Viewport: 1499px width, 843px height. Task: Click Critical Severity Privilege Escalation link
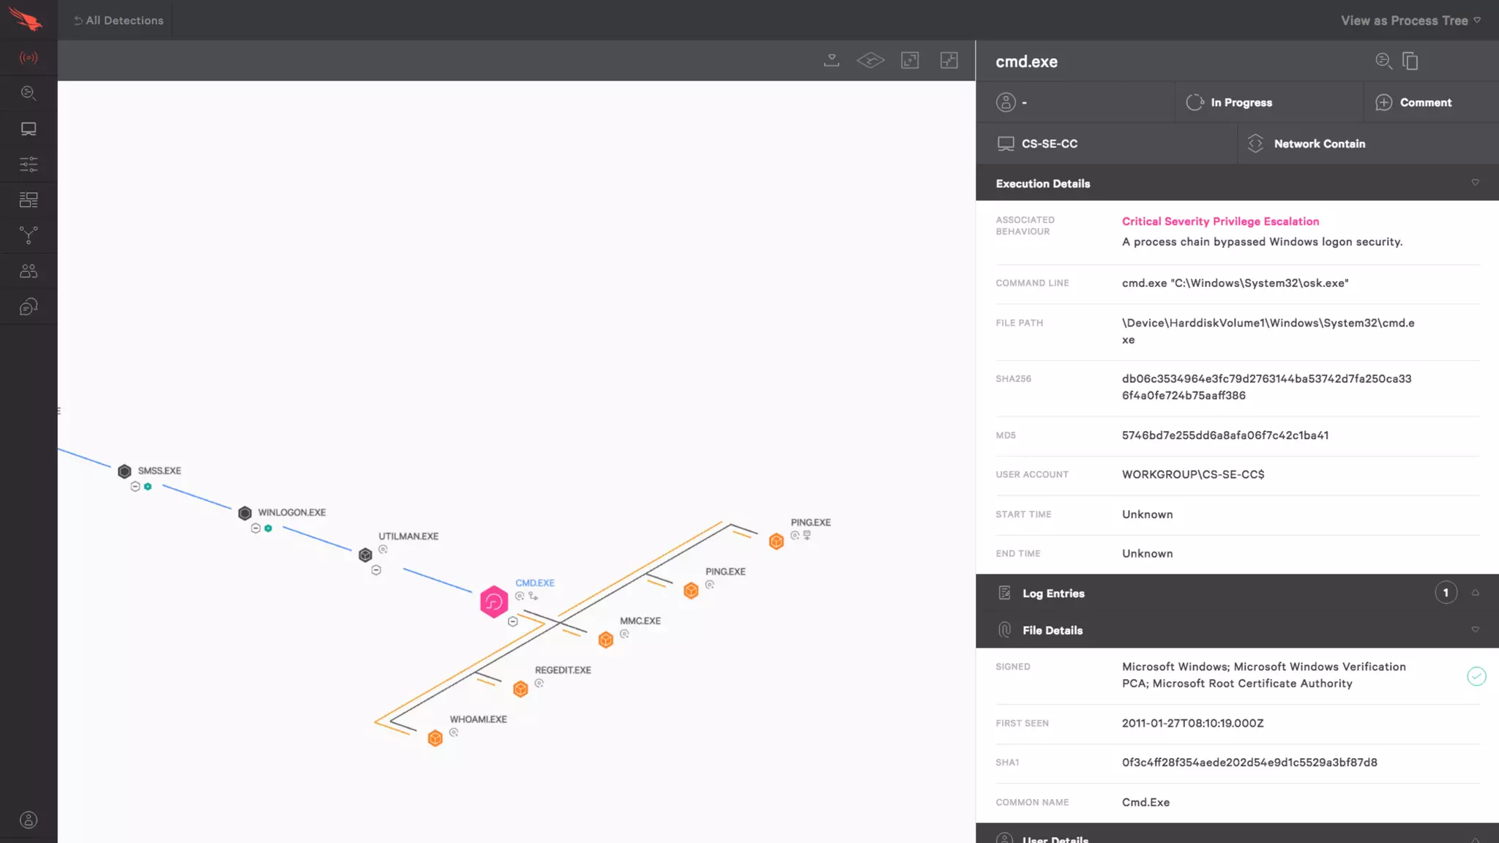[x=1220, y=222]
